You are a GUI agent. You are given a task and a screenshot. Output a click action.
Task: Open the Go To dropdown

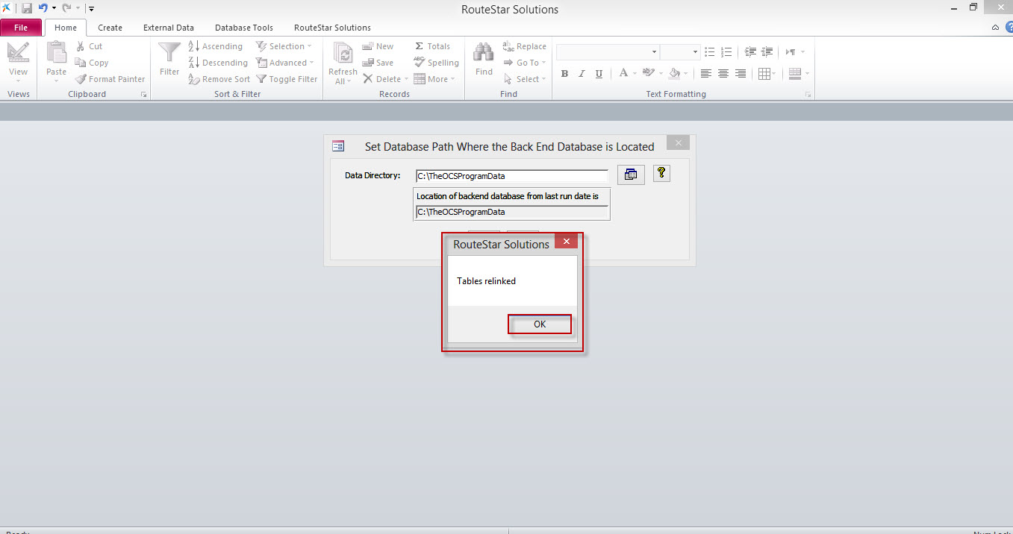525,63
